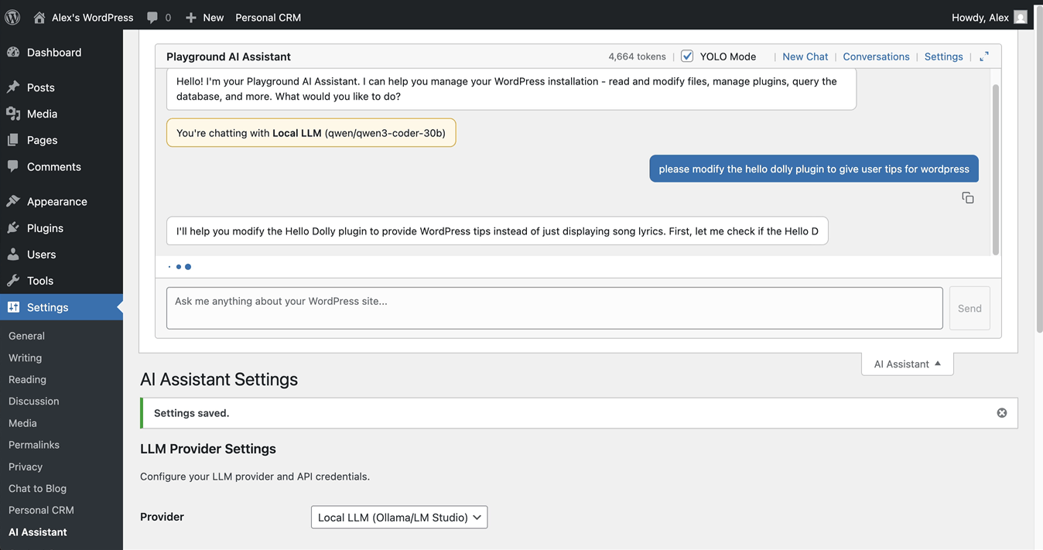The width and height of the screenshot is (1043, 550).
Task: Open the Provider dropdown
Action: pyautogui.click(x=398, y=517)
